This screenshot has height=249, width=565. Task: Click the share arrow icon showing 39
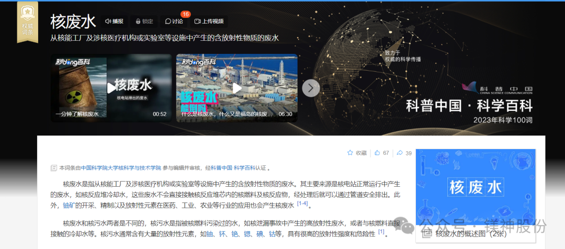[x=399, y=153]
